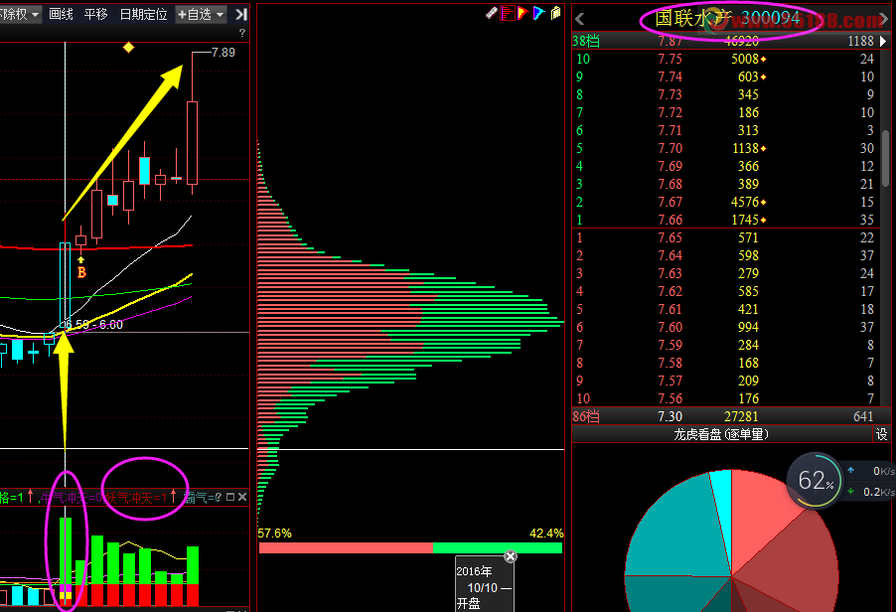896x612 pixels.
Task: Close the 2016年 10/10 tooltip
Action: (x=511, y=556)
